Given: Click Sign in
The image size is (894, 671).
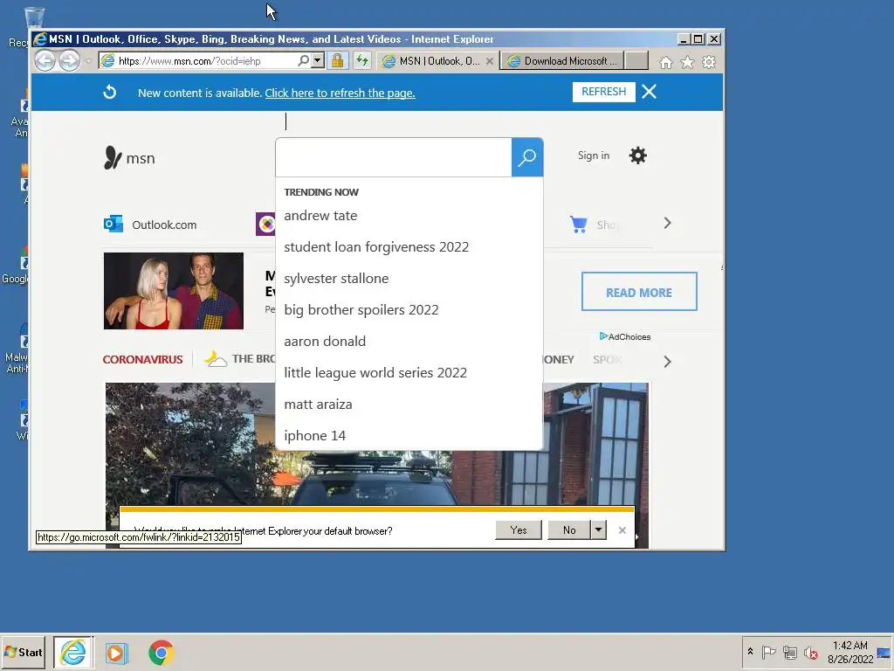Looking at the screenshot, I should [x=594, y=156].
